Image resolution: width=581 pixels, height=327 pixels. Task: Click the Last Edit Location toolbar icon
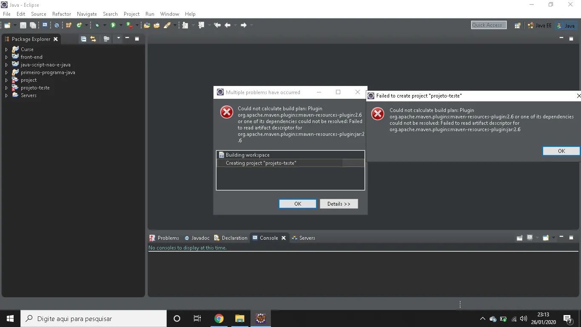217,26
